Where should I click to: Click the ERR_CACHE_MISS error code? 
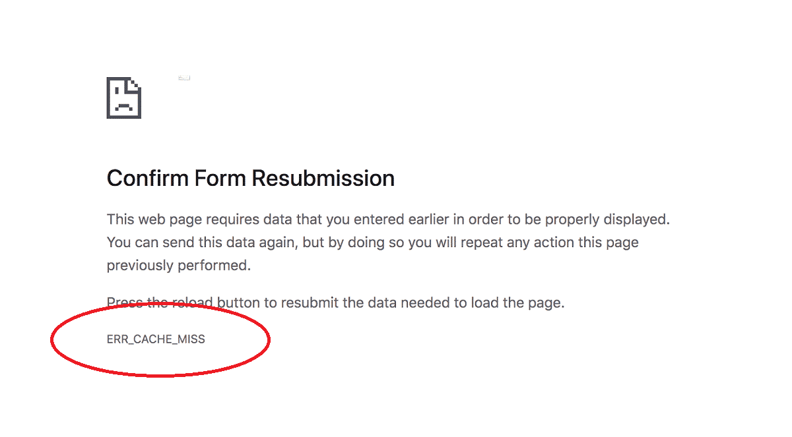[156, 339]
